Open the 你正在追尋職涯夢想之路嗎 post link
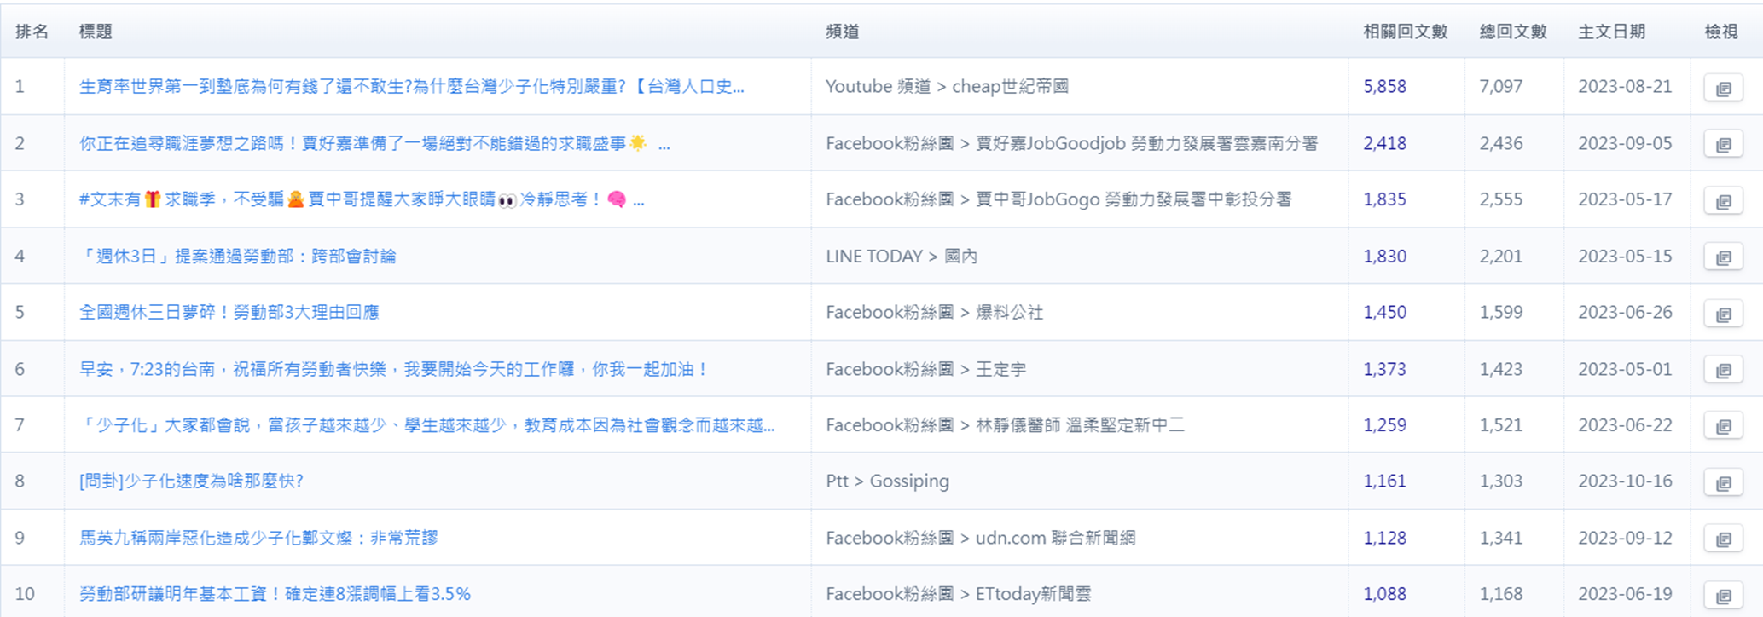The height and width of the screenshot is (617, 1763). click(374, 143)
